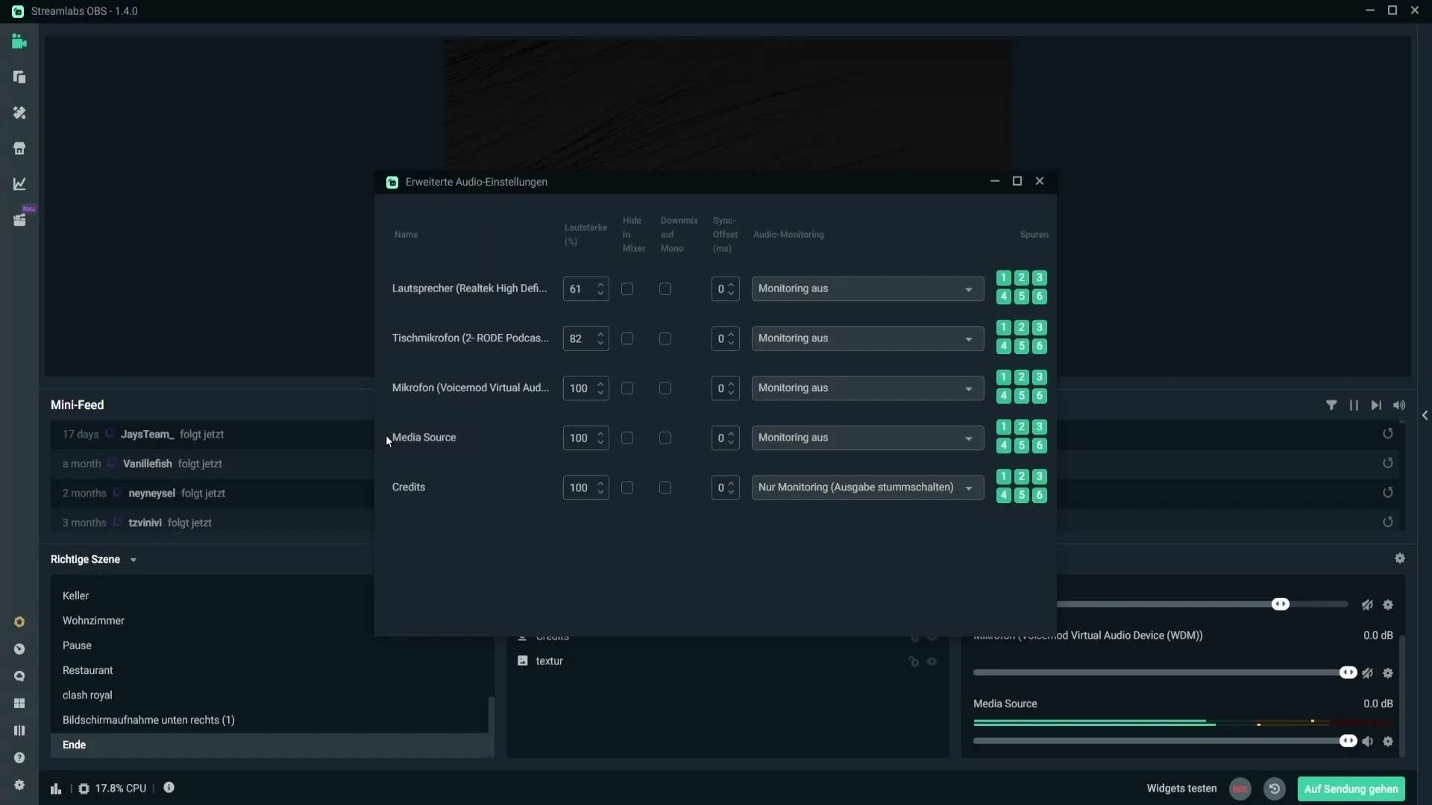Click the Media Library sidebar icon
This screenshot has height=805, width=1432.
19,220
